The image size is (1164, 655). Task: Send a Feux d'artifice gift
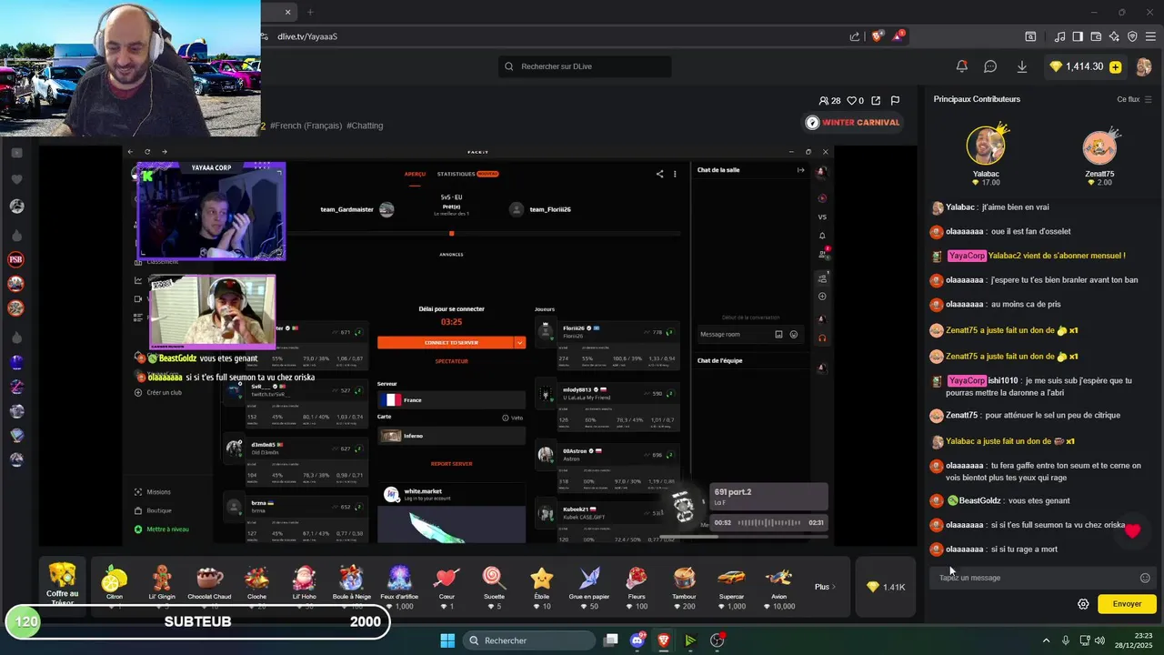[399, 585]
